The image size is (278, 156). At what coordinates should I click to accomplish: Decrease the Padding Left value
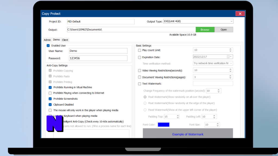pyautogui.click(x=214, y=118)
